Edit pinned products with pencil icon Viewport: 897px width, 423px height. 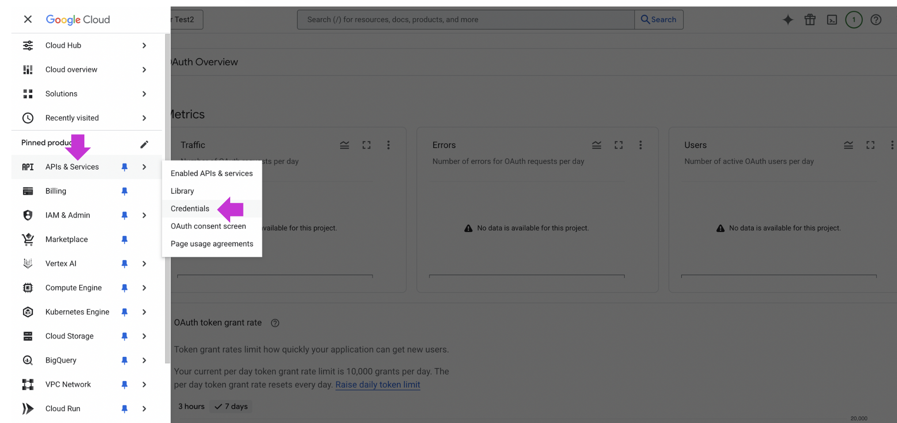click(x=144, y=144)
